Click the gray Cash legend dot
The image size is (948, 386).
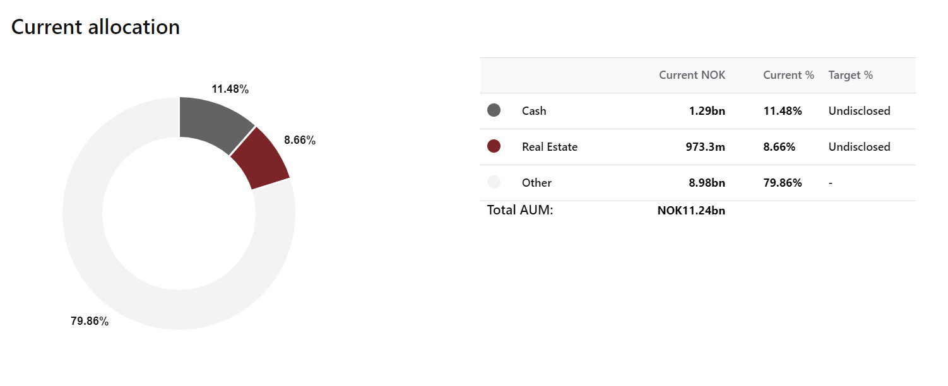click(x=494, y=110)
